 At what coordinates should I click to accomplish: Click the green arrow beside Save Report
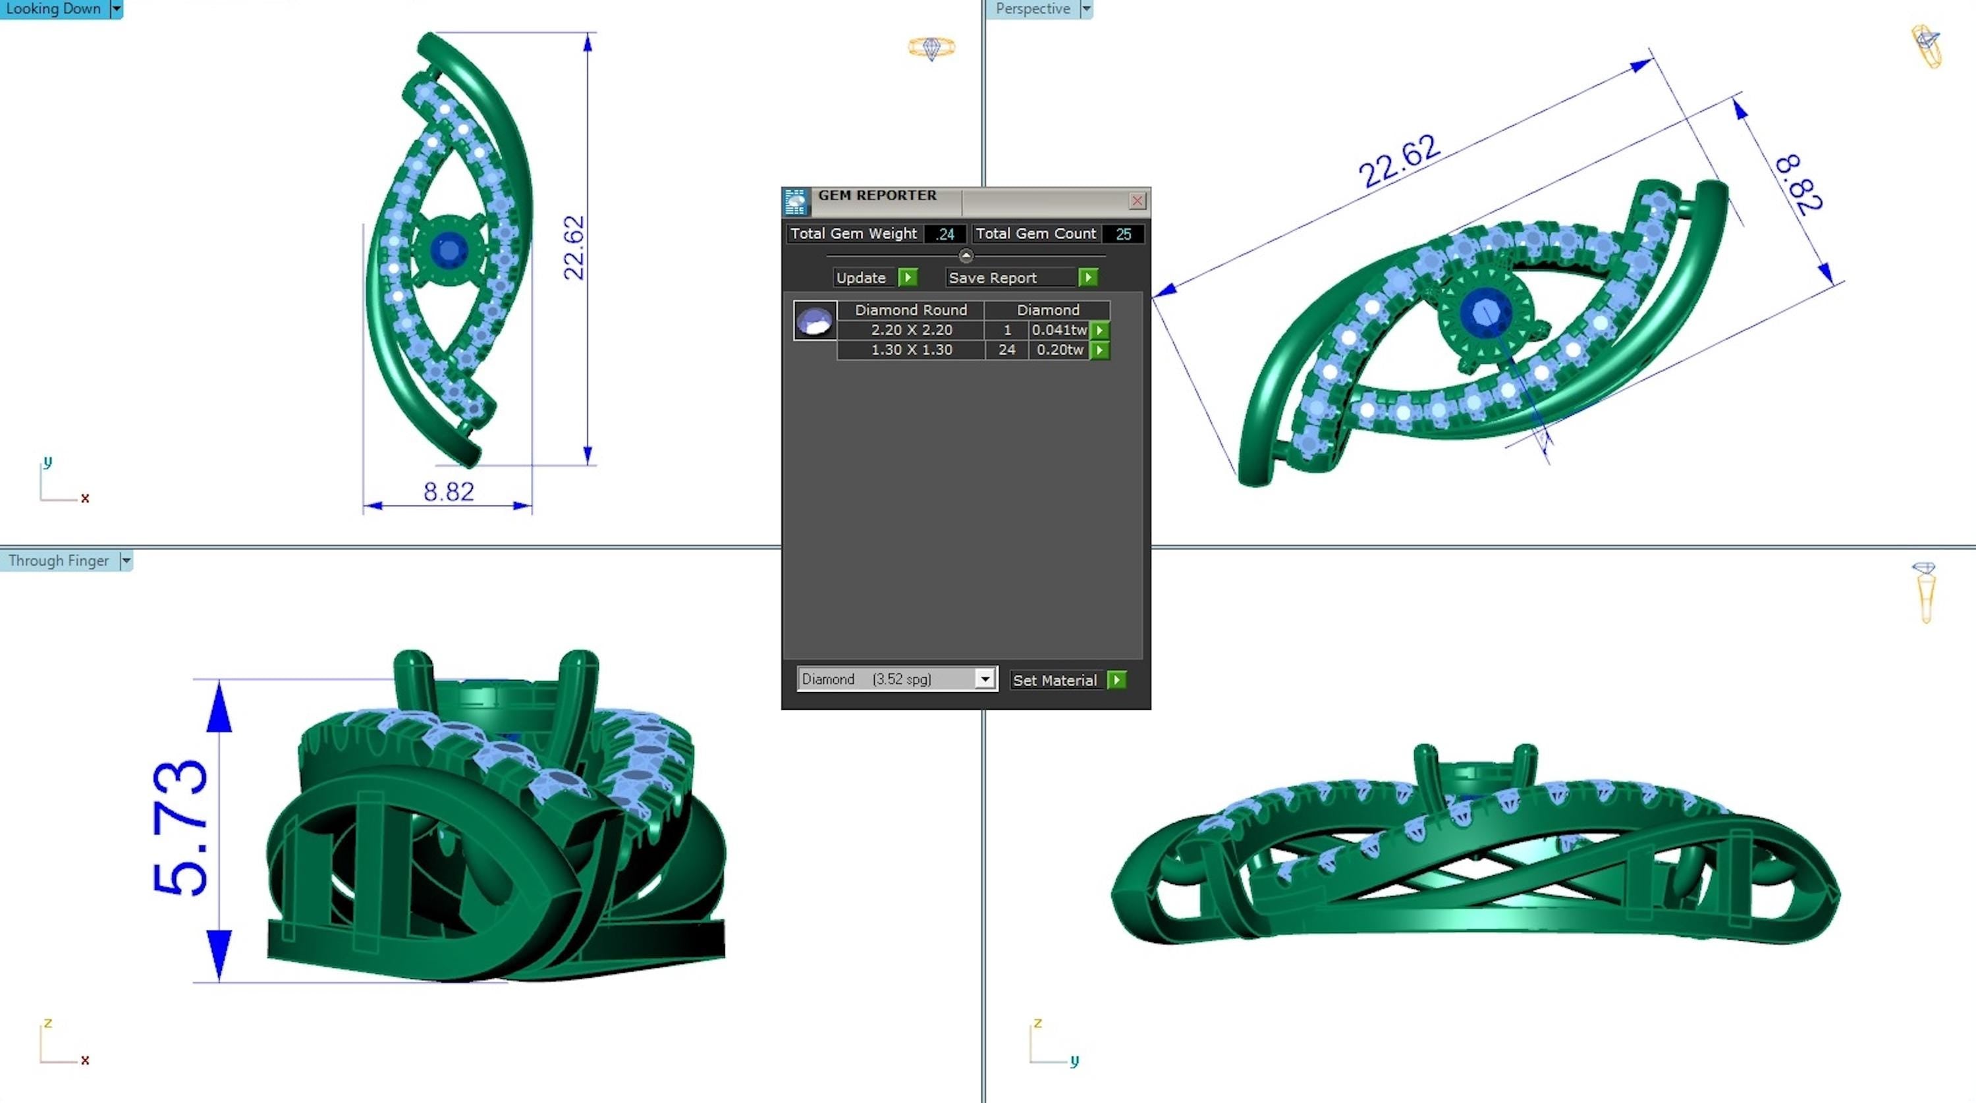point(1087,278)
